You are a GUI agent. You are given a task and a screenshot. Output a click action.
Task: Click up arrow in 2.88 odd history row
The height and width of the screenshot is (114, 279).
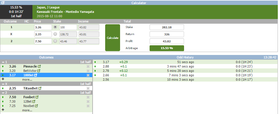[x=95, y=66]
